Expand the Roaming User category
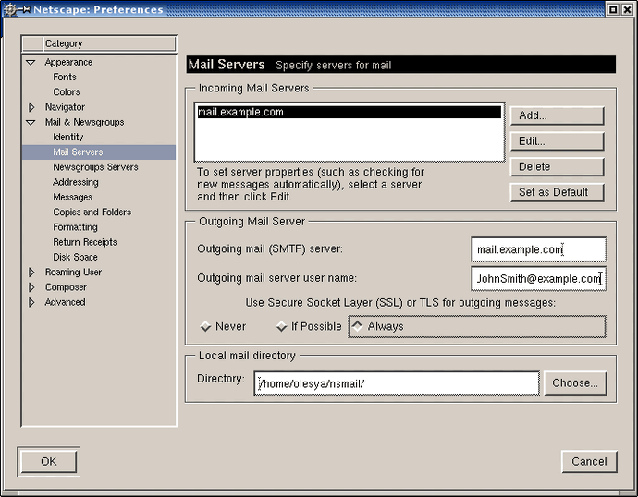Viewport: 638px width, 497px height. point(31,273)
